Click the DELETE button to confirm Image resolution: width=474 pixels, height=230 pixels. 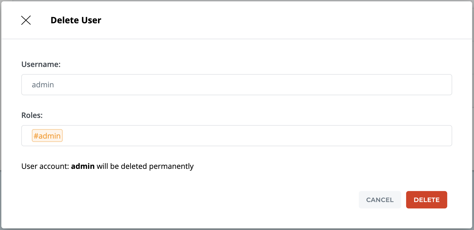coord(426,200)
